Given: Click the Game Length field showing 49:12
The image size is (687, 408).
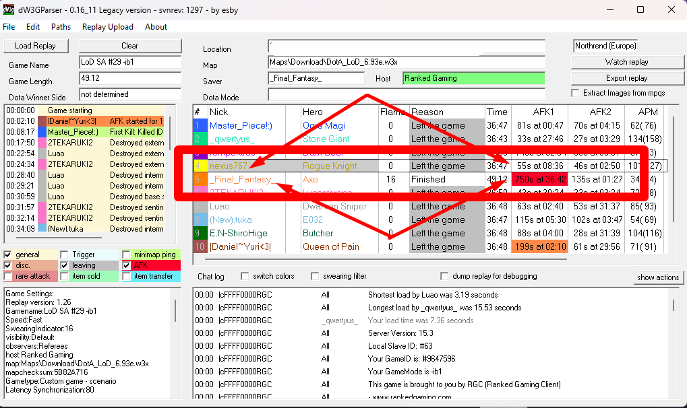Looking at the screenshot, I should click(x=130, y=78).
